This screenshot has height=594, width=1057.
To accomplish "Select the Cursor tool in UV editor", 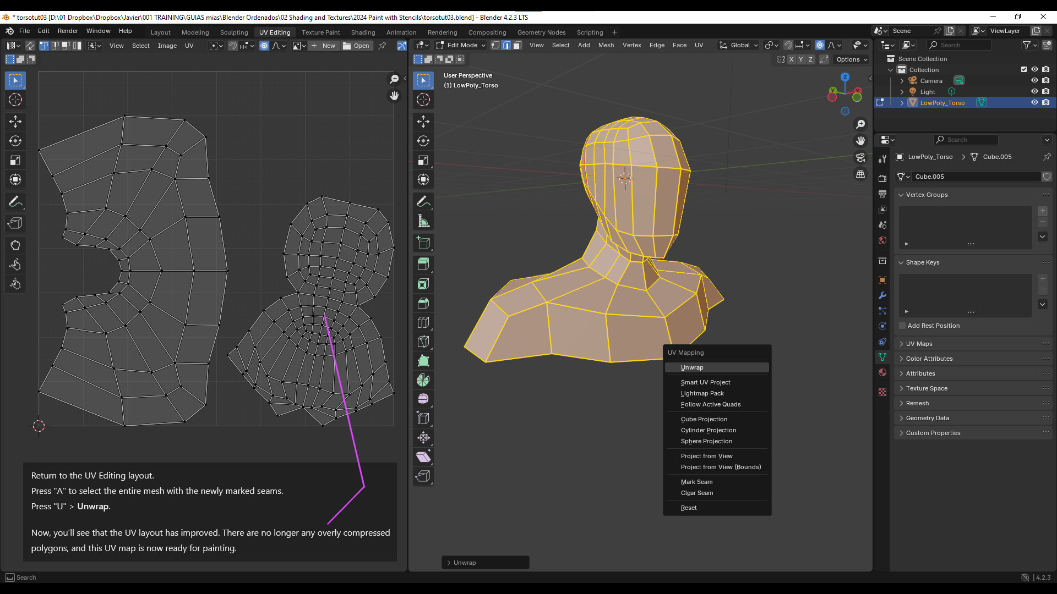I will 15,100.
